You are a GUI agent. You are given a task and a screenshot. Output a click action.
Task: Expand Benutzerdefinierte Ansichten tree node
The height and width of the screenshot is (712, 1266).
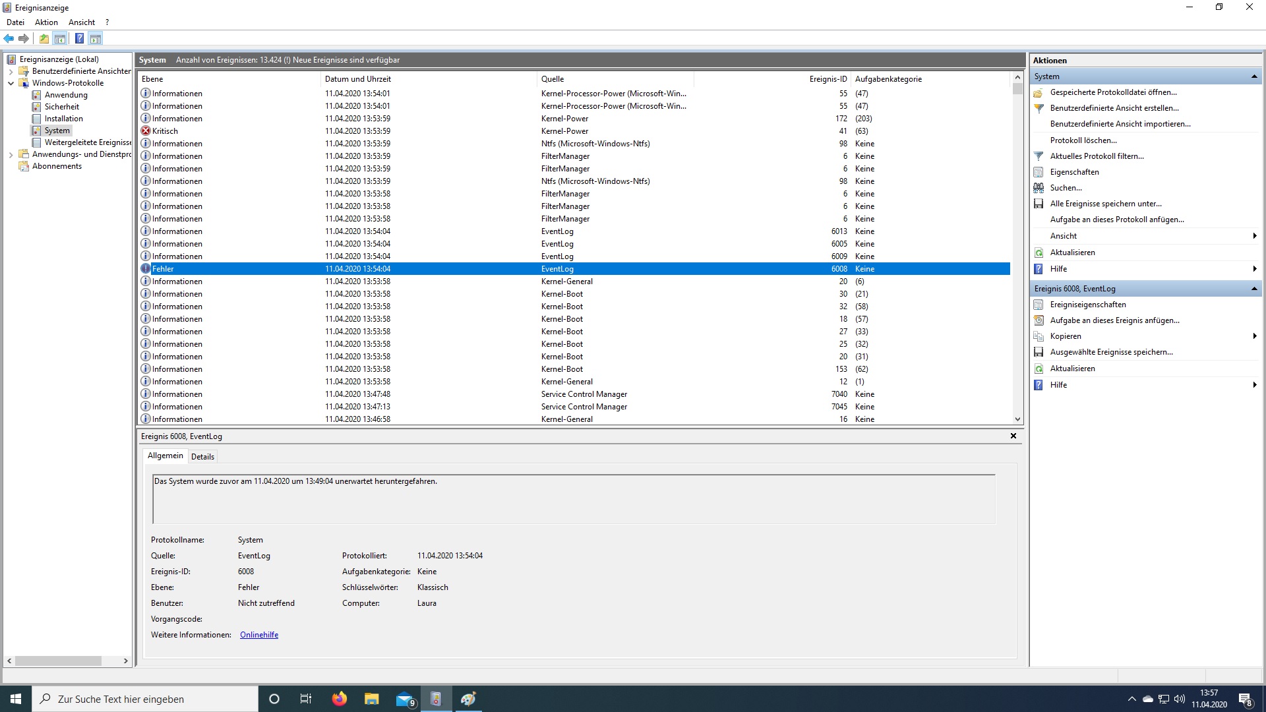tap(11, 71)
